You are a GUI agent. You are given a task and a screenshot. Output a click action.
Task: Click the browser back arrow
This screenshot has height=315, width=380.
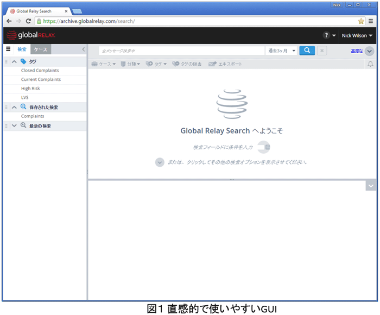pos(9,21)
